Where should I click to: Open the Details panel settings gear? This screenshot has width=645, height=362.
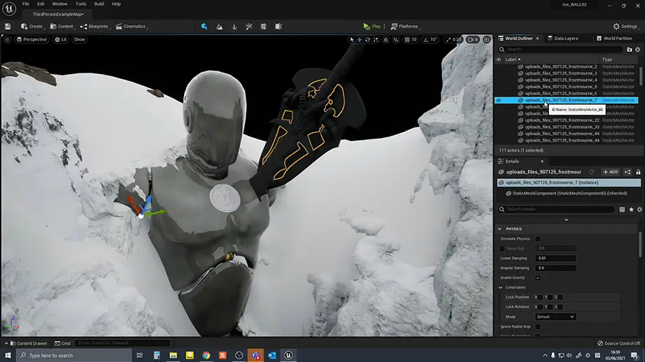(x=640, y=209)
